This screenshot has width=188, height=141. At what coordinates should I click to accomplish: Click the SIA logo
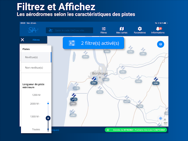point(33,30)
